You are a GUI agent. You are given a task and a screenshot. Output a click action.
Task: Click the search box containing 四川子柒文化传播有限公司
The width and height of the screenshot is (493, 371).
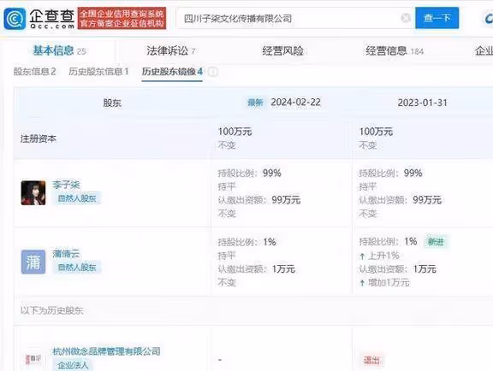click(295, 18)
